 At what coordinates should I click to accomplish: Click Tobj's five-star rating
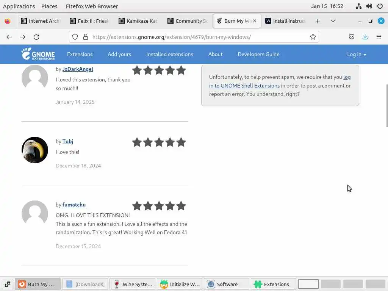[x=159, y=142]
